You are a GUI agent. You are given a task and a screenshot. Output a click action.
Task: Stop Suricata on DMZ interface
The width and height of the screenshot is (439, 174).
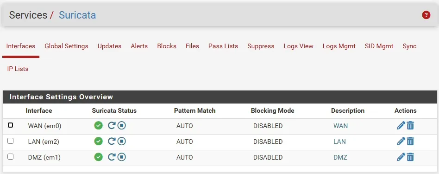click(x=121, y=157)
